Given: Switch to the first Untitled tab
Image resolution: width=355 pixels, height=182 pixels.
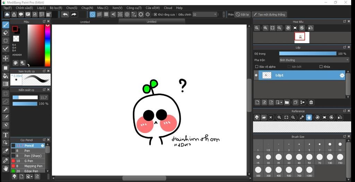Looking at the screenshot, I should tap(85, 22).
